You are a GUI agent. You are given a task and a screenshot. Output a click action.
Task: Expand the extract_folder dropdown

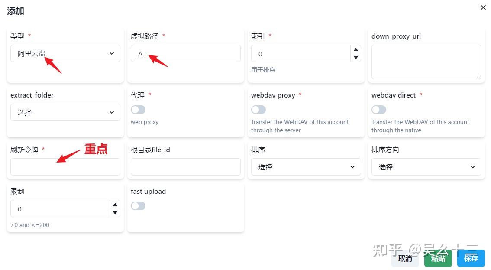(x=65, y=113)
